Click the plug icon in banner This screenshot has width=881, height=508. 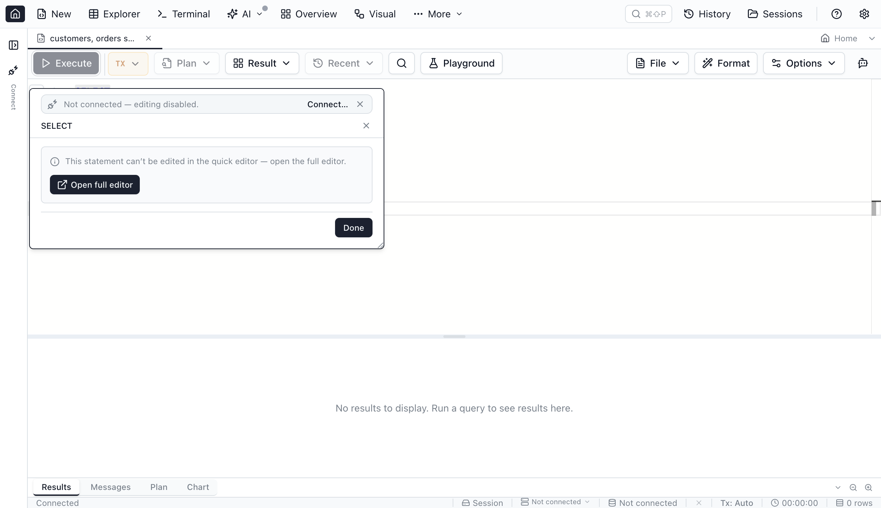(52, 104)
